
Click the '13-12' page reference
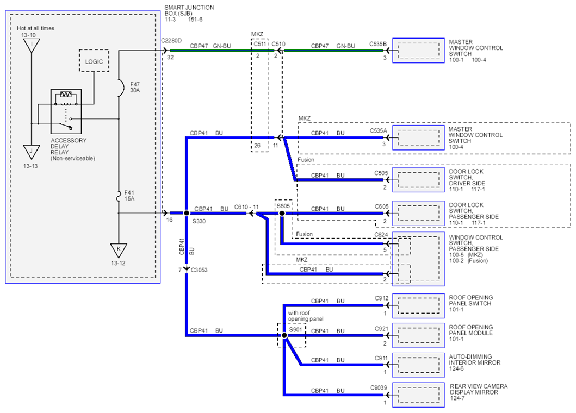pos(118,263)
